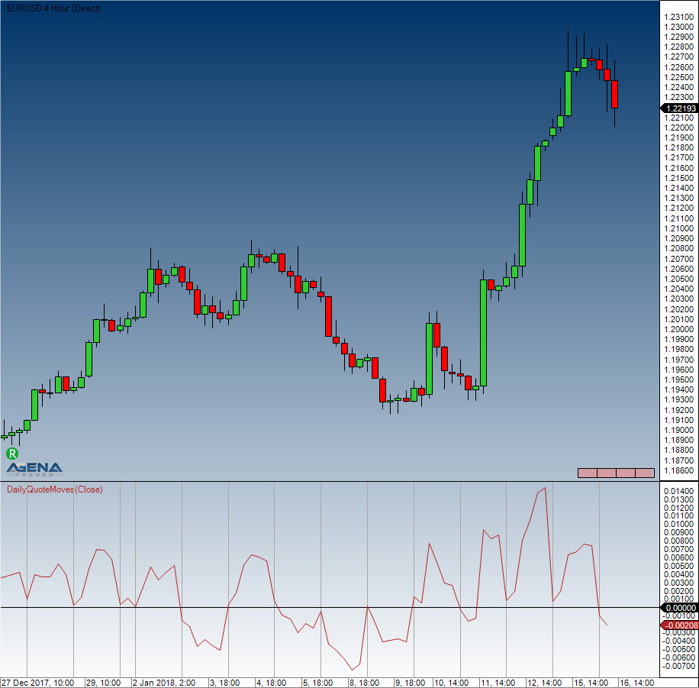This screenshot has width=699, height=688.
Task: Select the DailyQuoteMoves(Close) indicator label
Action: tap(54, 489)
